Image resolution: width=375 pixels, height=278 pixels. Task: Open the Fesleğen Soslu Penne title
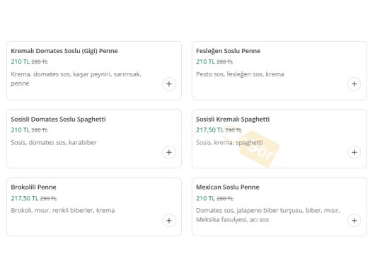tap(228, 51)
